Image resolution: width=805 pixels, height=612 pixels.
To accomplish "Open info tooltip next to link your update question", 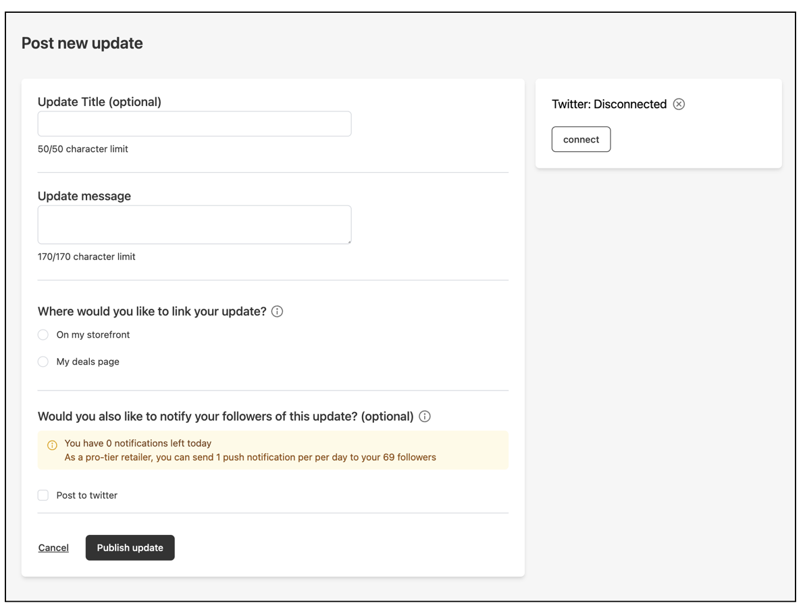I will click(x=277, y=311).
